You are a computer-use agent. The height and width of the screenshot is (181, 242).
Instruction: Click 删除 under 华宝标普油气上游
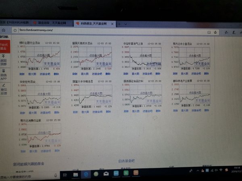pos(158,74)
